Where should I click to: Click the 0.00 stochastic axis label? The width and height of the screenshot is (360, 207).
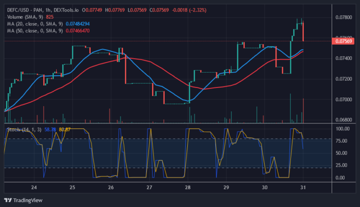pos(341,178)
